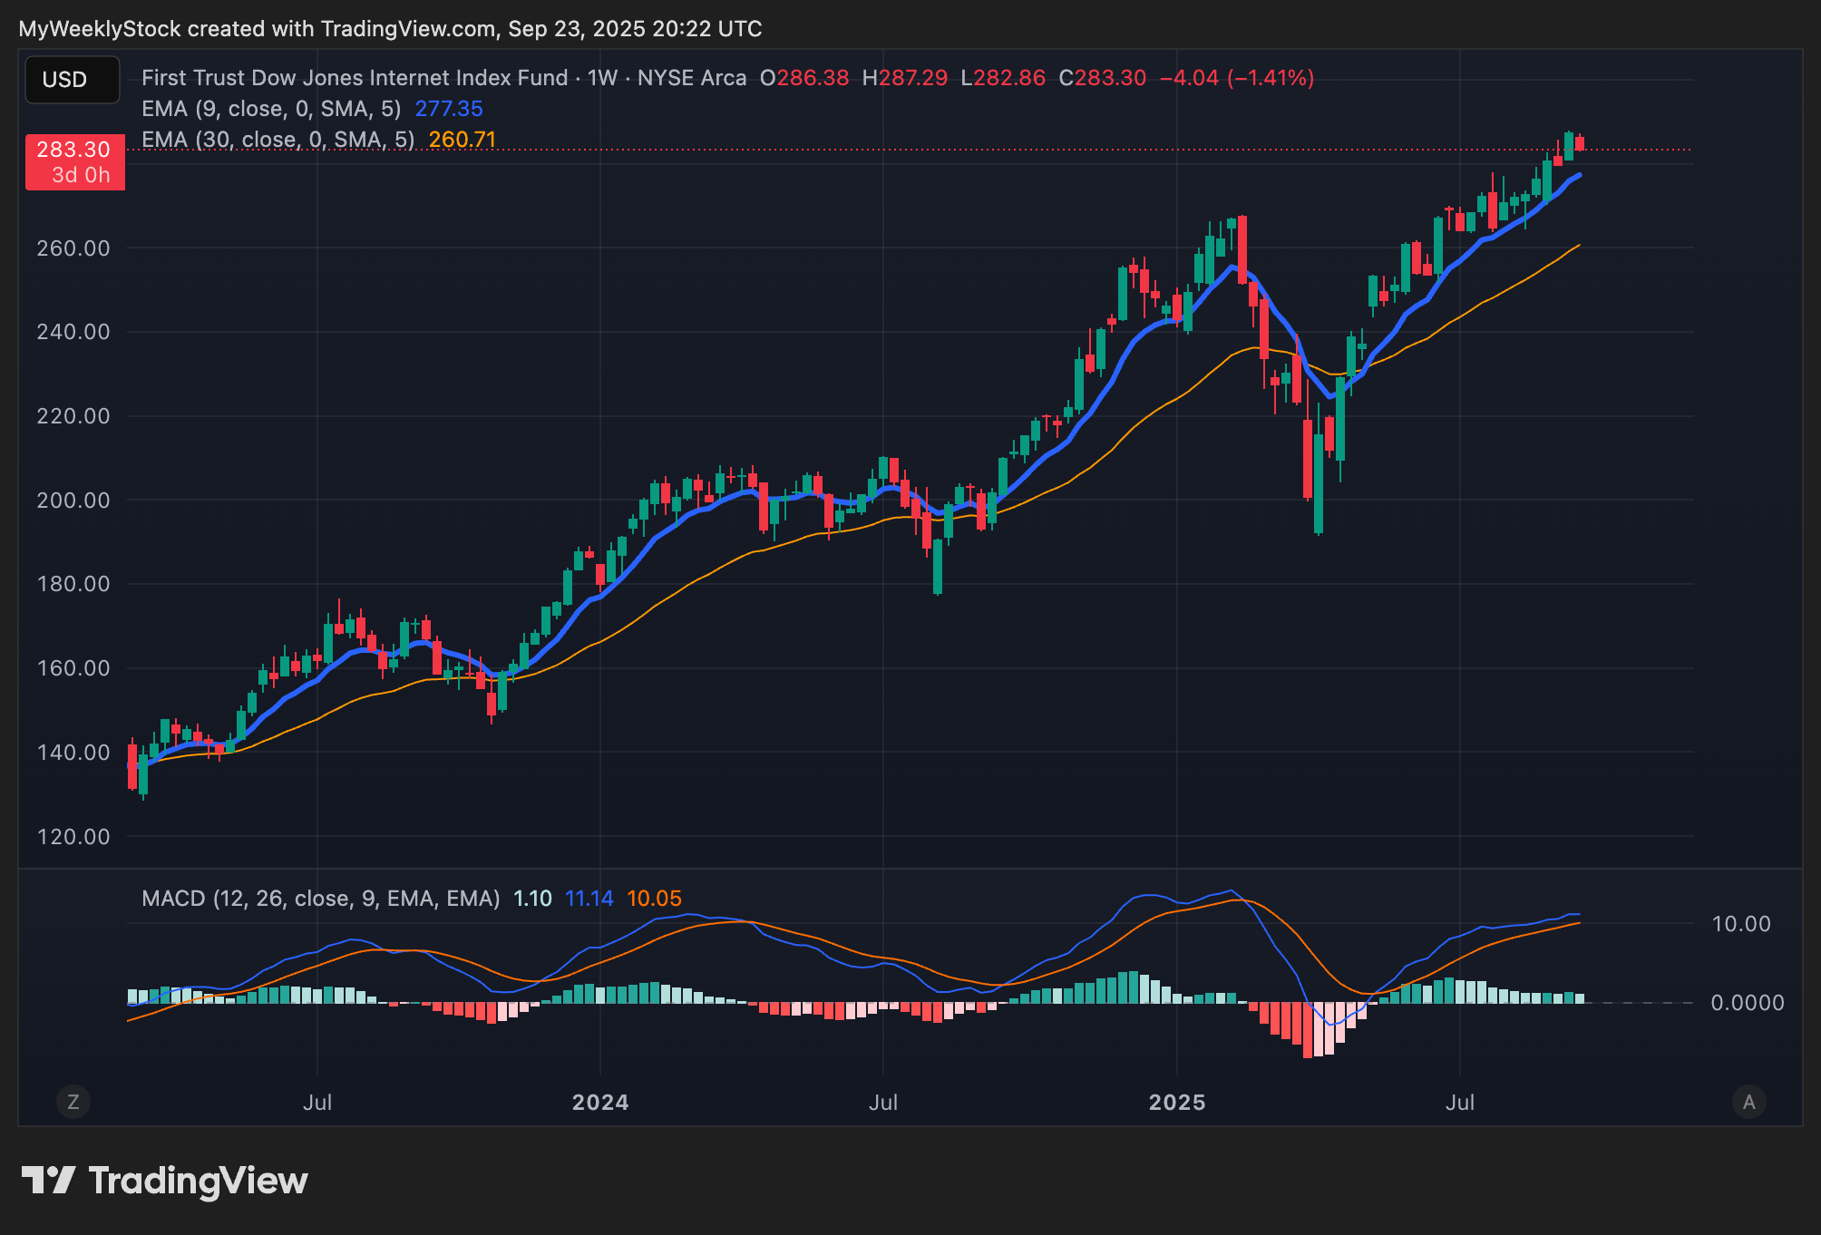
Task: Click the 1W interval label in title
Action: click(602, 78)
